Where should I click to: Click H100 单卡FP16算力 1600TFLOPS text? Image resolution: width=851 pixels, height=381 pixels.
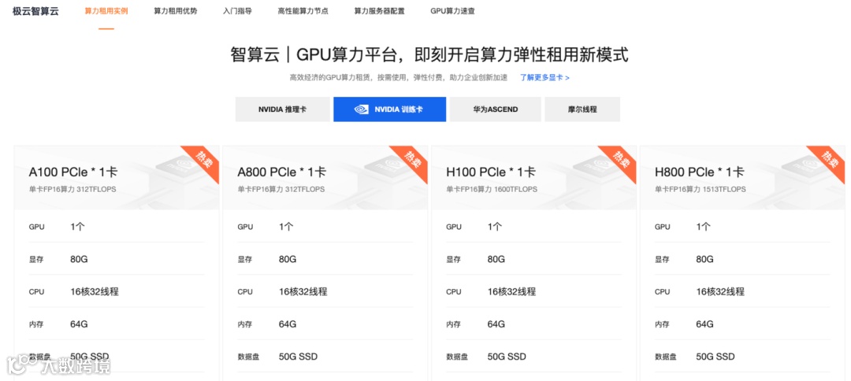point(492,189)
